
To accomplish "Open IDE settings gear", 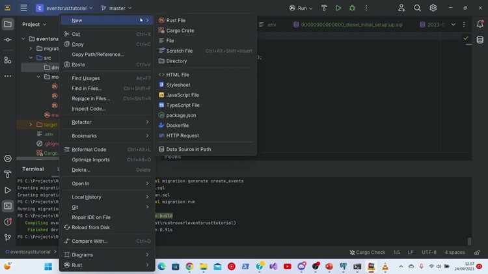I will pyautogui.click(x=433, y=8).
